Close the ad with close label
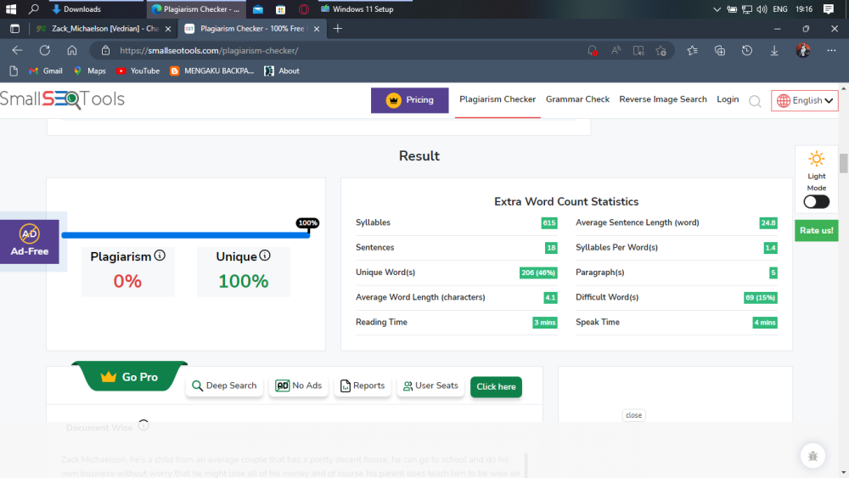Viewport: 849px width, 478px height. tap(633, 415)
